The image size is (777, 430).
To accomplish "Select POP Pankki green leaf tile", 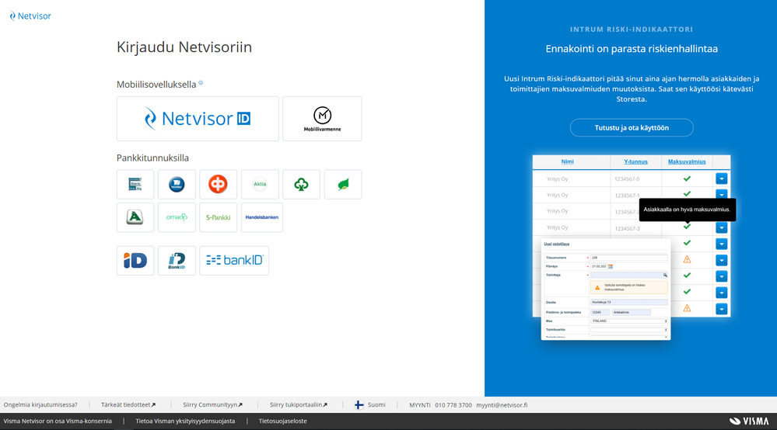I will [x=343, y=185].
